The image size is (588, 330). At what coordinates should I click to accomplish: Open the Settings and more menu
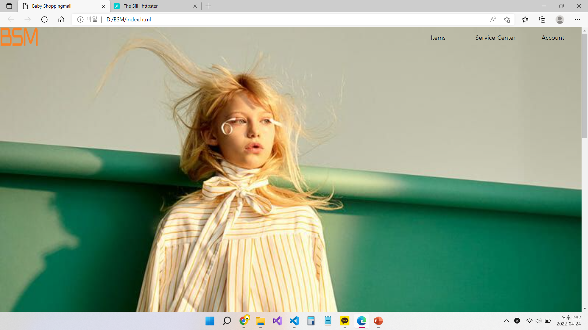click(x=577, y=20)
